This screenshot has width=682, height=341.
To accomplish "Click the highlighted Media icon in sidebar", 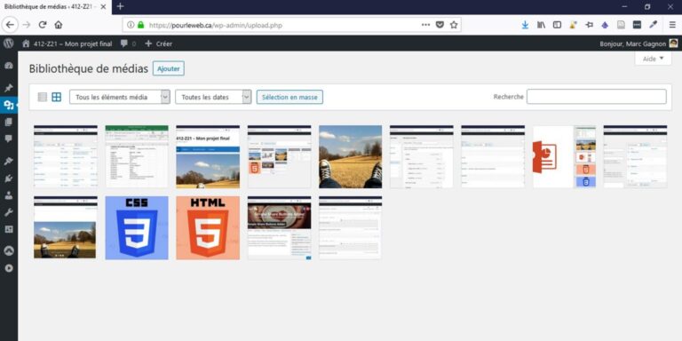I will (x=9, y=105).
